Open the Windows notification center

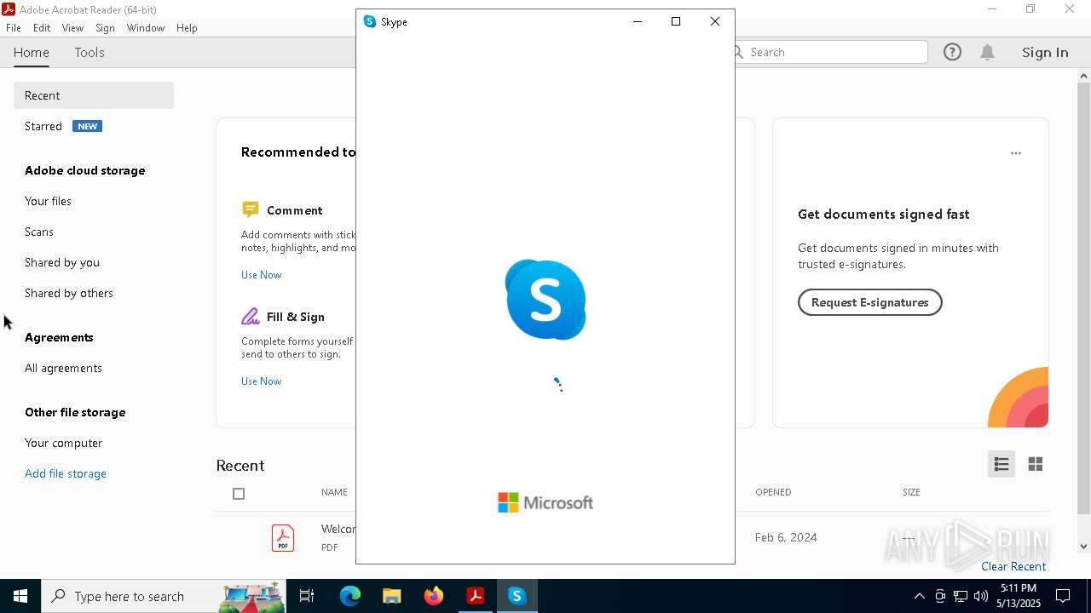(x=1063, y=596)
